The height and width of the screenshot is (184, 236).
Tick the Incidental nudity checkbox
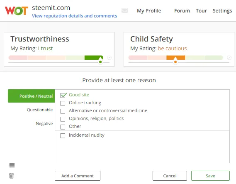click(63, 136)
